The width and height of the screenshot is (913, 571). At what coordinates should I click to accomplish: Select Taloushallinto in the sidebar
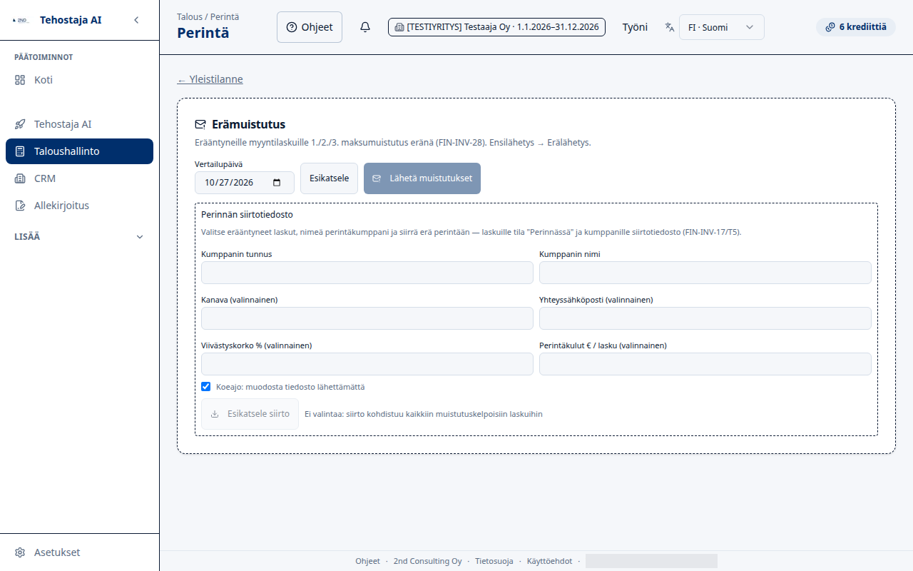click(79, 151)
